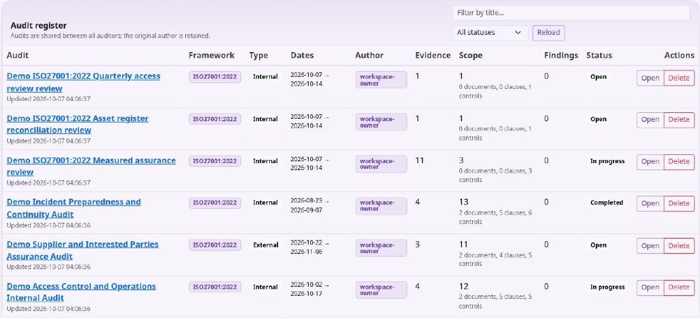Delete the Asset register reconciliation audit
Screen dimensions: 700x318
pyautogui.click(x=679, y=119)
